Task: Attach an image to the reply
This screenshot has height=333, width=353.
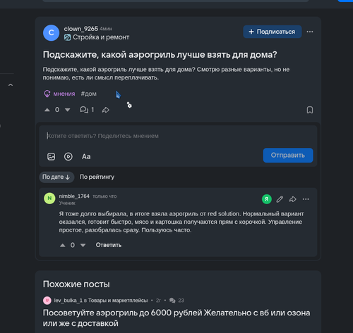Action: (52, 156)
